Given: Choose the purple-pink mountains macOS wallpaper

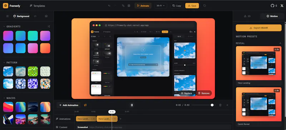Looking at the screenshot, I should pyautogui.click(x=21, y=119).
